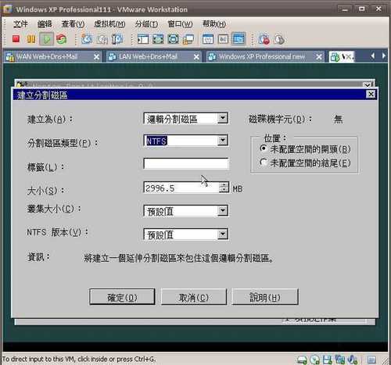Click the 標籤(L) label input field
Screen dimensions: 391x365
[186, 163]
